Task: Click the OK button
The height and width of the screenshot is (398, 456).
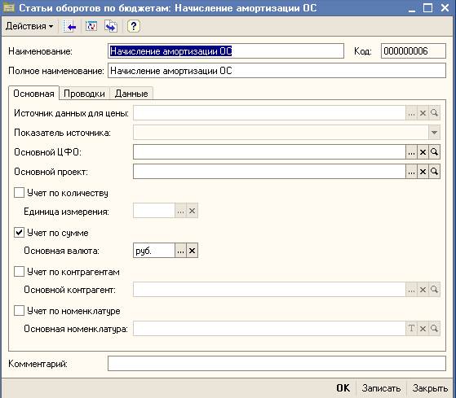Action: 343,388
